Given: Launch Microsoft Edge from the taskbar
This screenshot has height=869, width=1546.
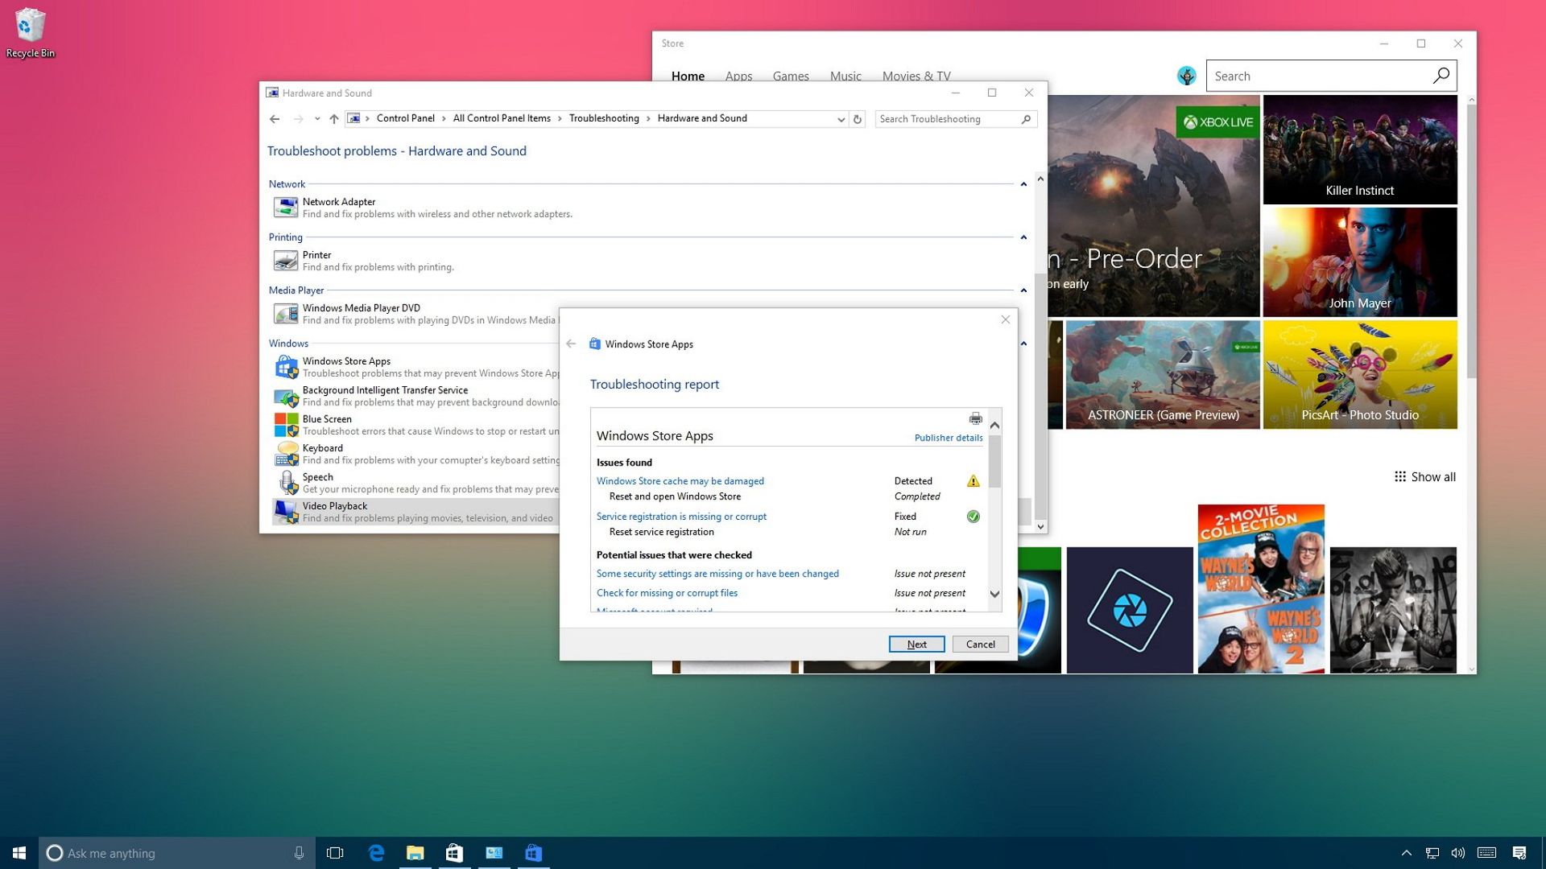Looking at the screenshot, I should pyautogui.click(x=375, y=852).
